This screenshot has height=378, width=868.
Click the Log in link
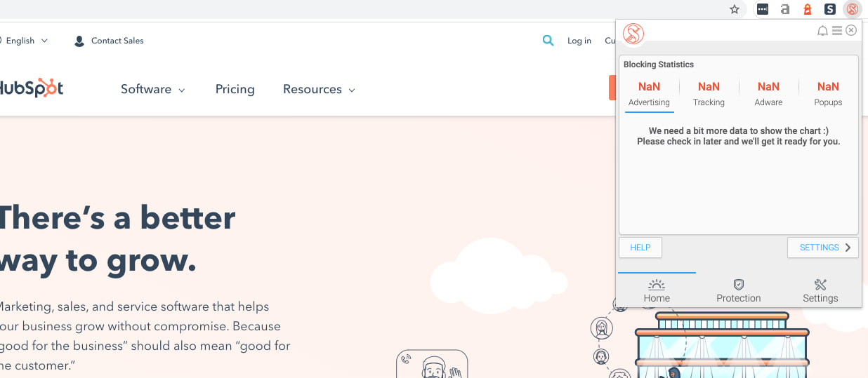[x=579, y=41]
